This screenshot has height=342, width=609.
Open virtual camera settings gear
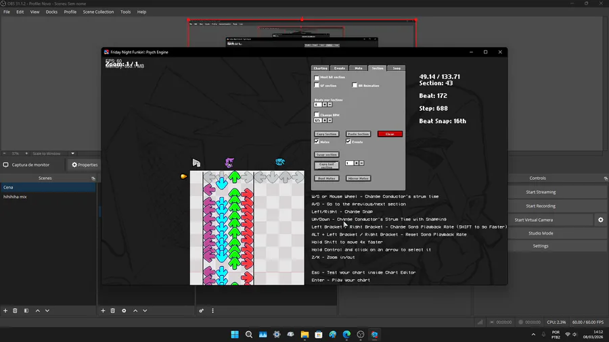click(x=600, y=220)
